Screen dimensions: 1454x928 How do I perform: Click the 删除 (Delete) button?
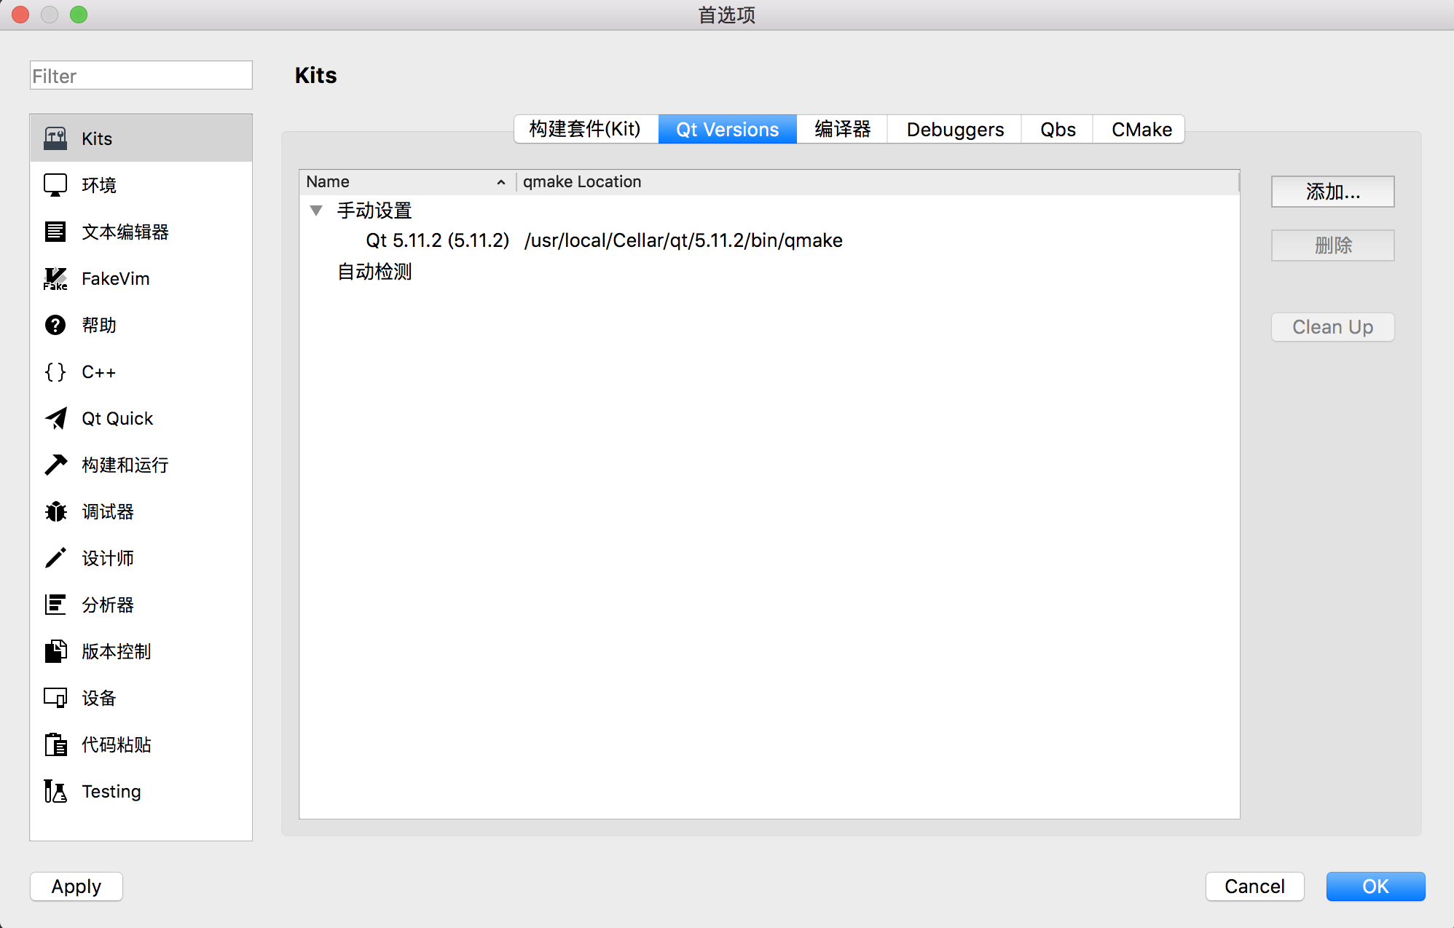click(x=1335, y=245)
